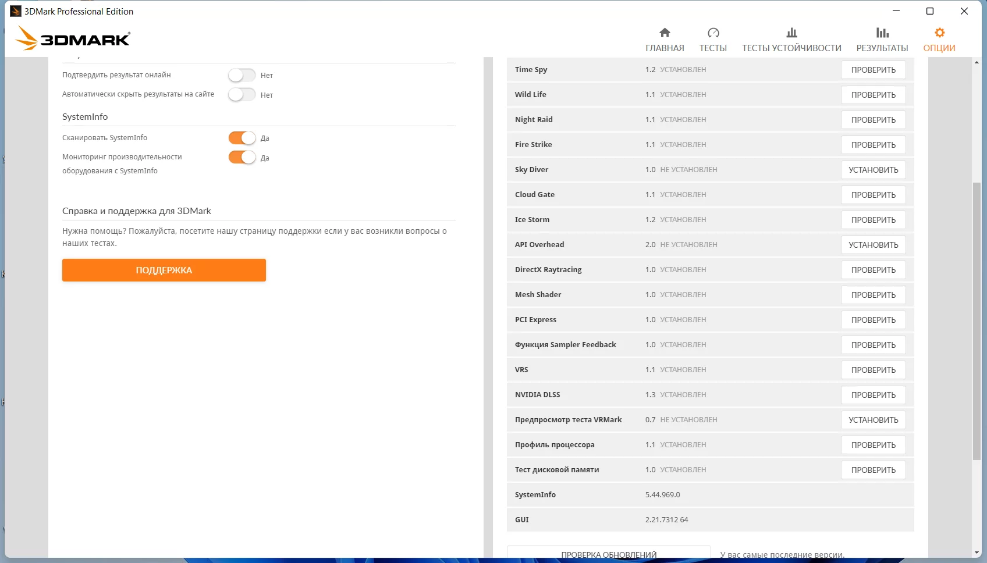Click Fire Strike УСТАНОВЛЕН status
This screenshot has height=563, width=987.
pos(683,145)
